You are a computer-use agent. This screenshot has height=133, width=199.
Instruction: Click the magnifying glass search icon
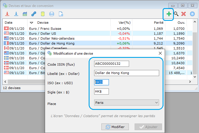pyautogui.click(x=176, y=14)
